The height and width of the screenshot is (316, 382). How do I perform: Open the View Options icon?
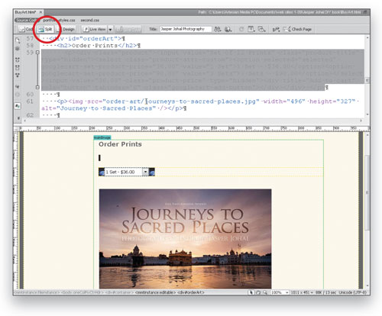coord(251,29)
